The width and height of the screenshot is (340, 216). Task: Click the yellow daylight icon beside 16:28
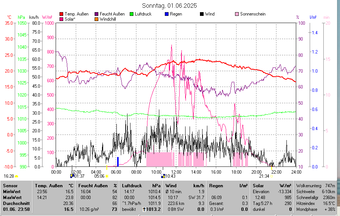pyautogui.click(x=17, y=176)
